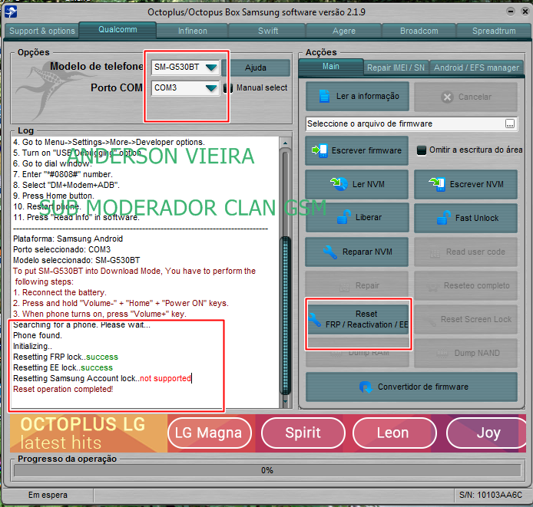Image resolution: width=533 pixels, height=507 pixels.
Task: Click the Dump NAND button
Action: (x=465, y=353)
